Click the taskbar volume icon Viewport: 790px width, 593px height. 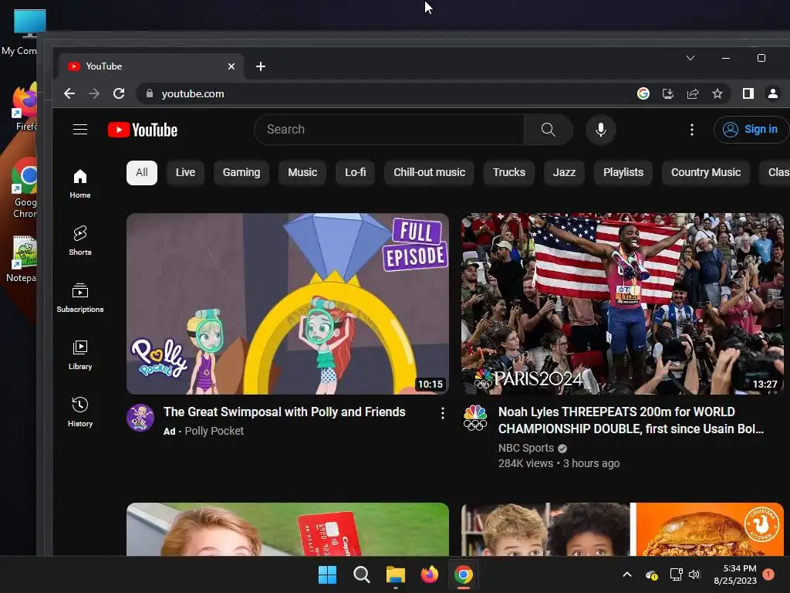tap(694, 574)
